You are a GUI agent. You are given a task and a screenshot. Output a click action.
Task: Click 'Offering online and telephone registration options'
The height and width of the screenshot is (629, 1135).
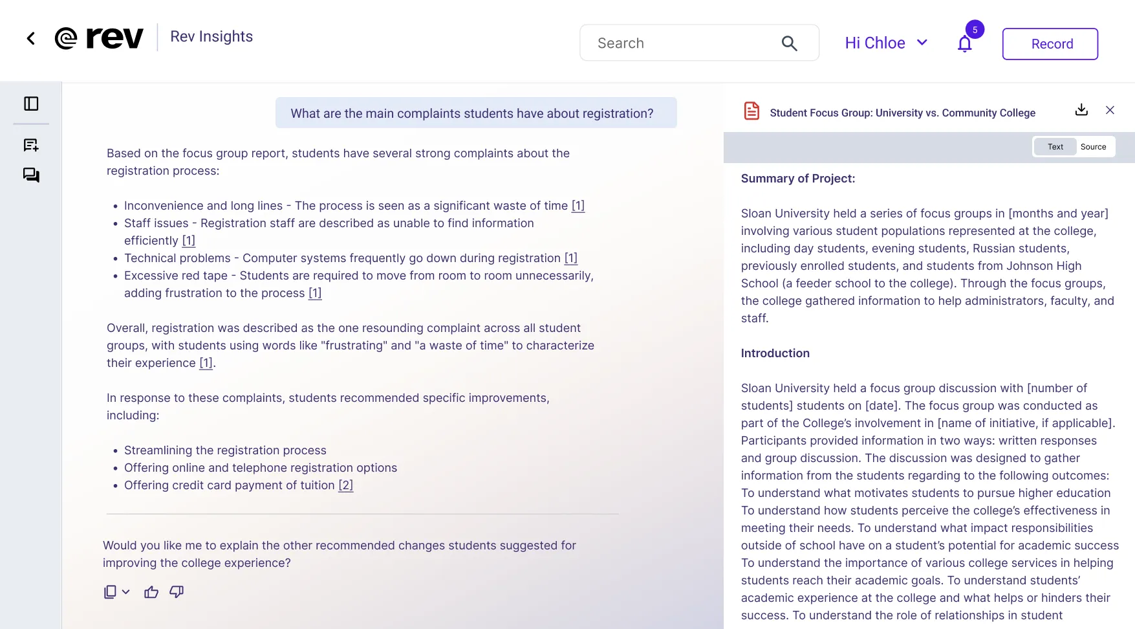pos(261,468)
